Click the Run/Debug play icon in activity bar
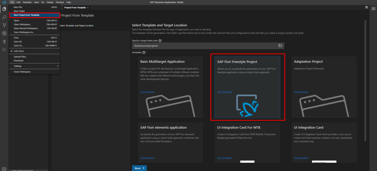 [x=4, y=50]
